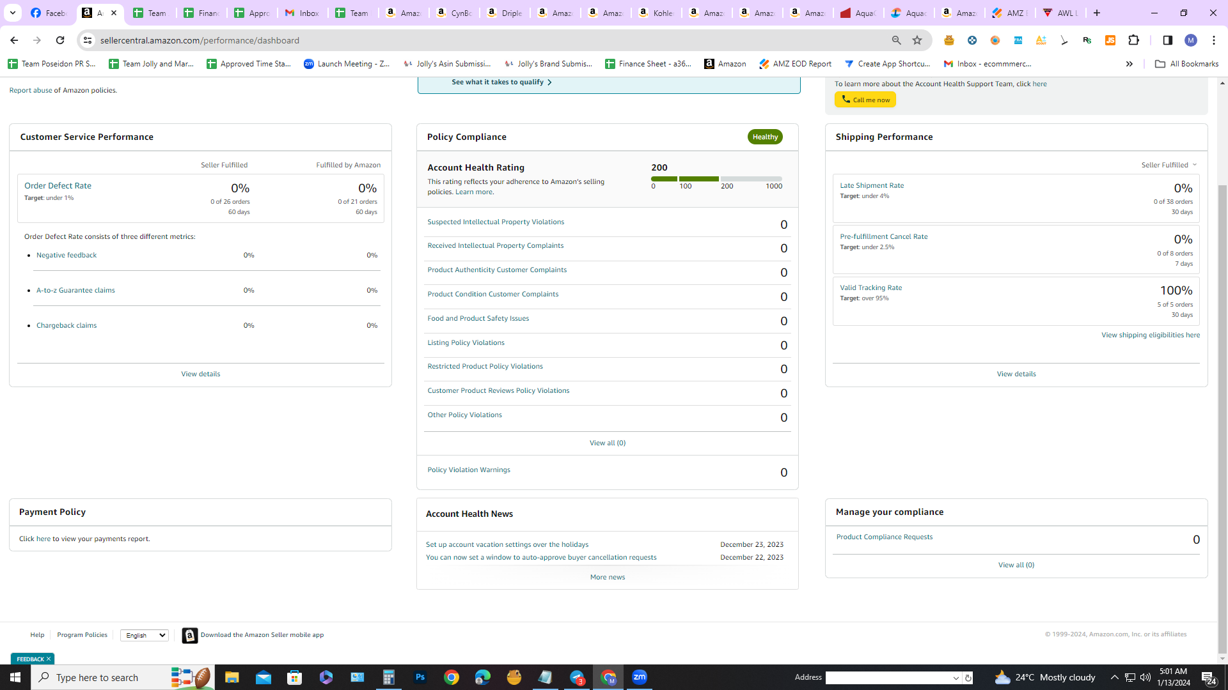Open the AMZ EOD Report bookmark
The height and width of the screenshot is (690, 1228).
796,64
